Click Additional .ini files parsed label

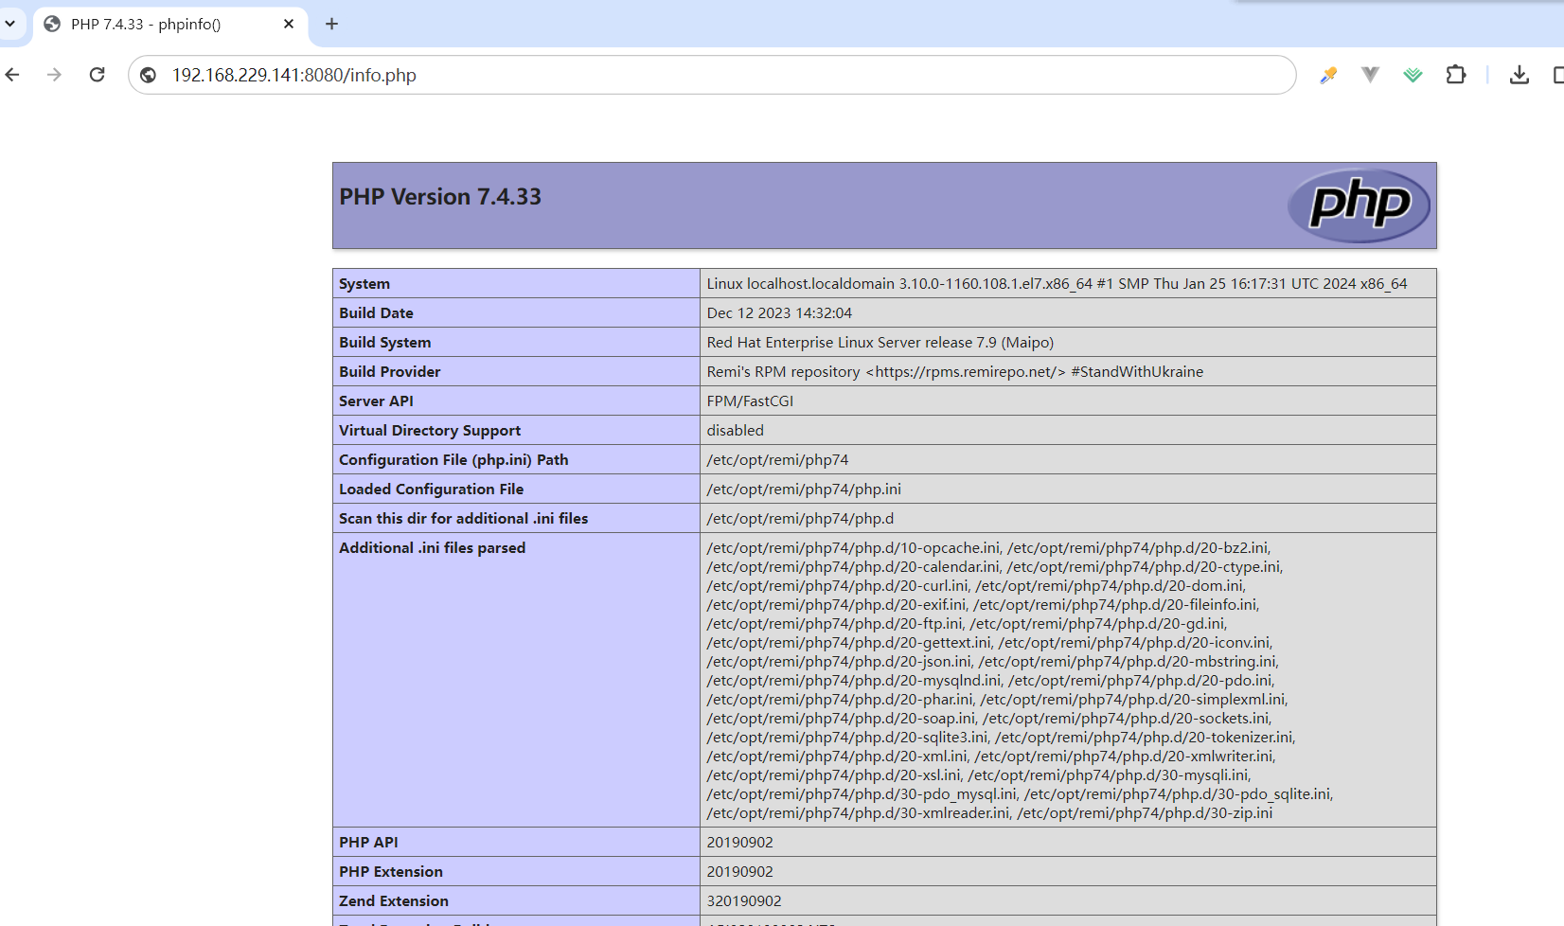click(432, 548)
